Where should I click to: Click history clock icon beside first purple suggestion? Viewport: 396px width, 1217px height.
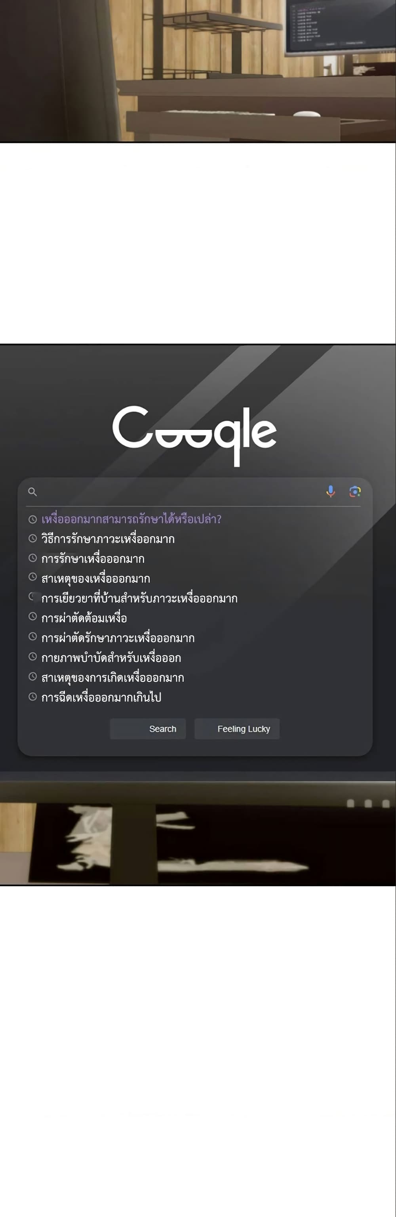coord(32,519)
